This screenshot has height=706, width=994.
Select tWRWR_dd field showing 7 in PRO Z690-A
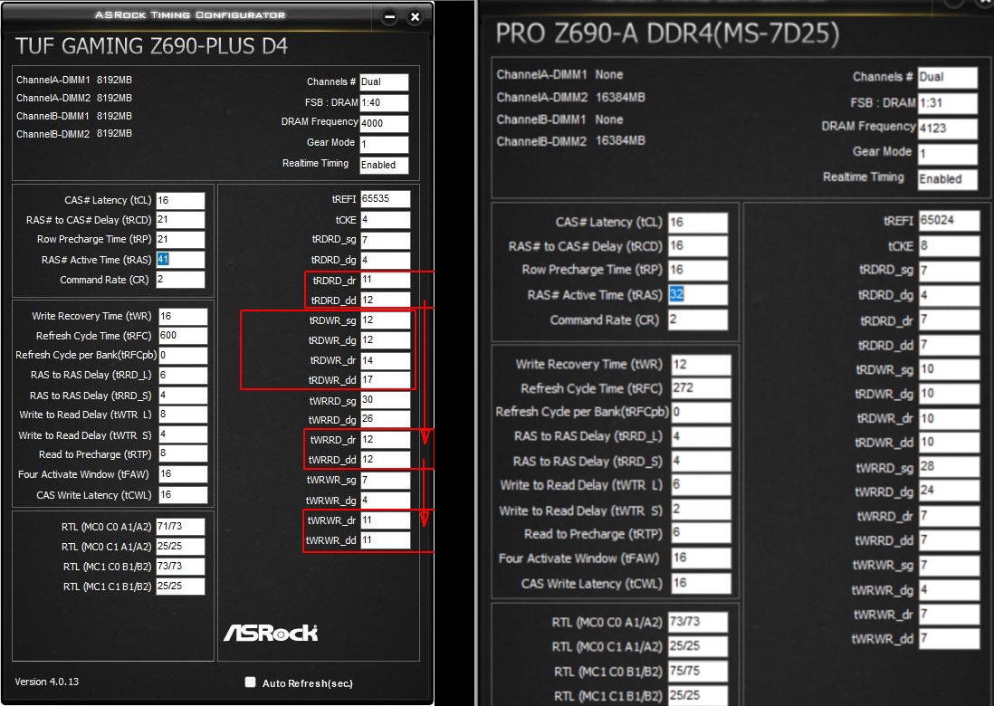coord(949,639)
